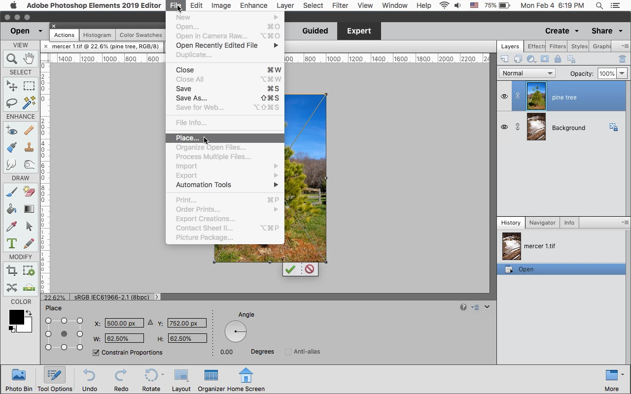
Task: Select the Recompose tool
Action: tap(29, 271)
